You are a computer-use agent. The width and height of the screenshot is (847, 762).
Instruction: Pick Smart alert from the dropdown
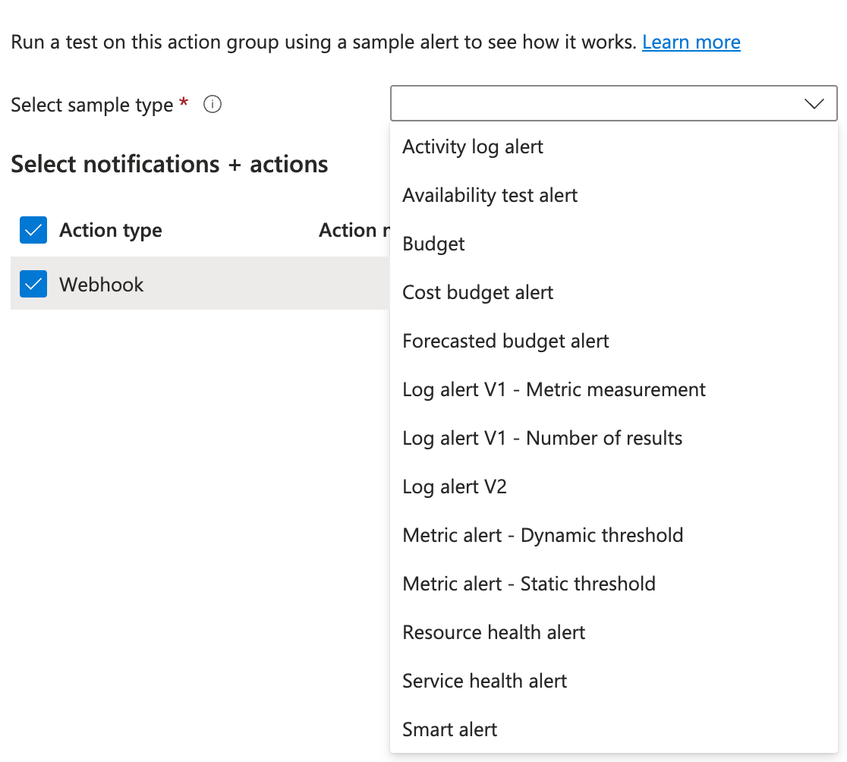[449, 729]
